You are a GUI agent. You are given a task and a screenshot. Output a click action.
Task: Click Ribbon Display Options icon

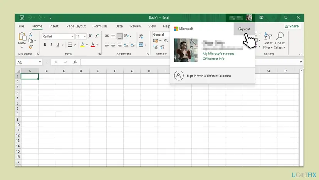coord(261,17)
